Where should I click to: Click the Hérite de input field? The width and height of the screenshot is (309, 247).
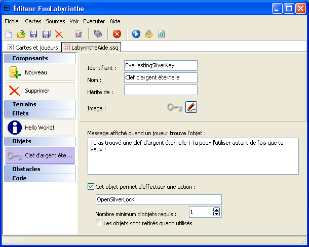(x=161, y=90)
